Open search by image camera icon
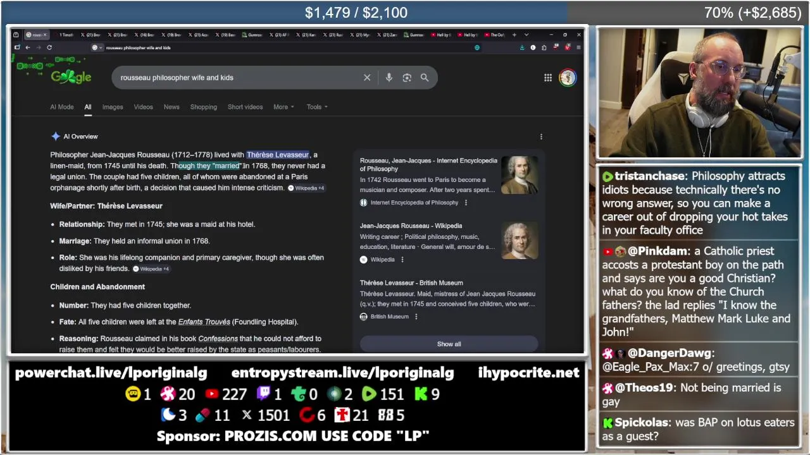Image resolution: width=810 pixels, height=455 pixels. point(407,78)
